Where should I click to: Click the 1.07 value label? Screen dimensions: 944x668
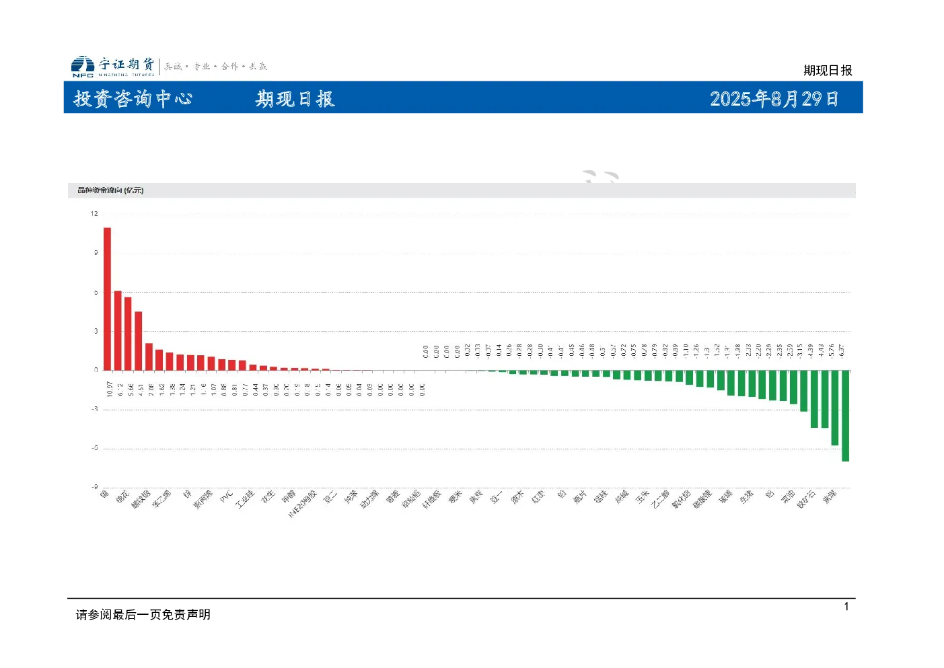214,389
